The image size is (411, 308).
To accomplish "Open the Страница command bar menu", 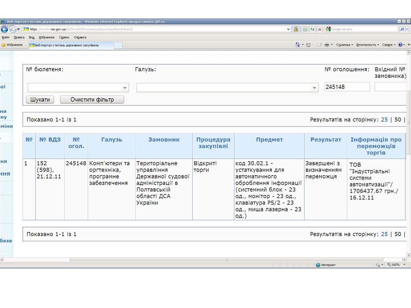I will pyautogui.click(x=344, y=44).
